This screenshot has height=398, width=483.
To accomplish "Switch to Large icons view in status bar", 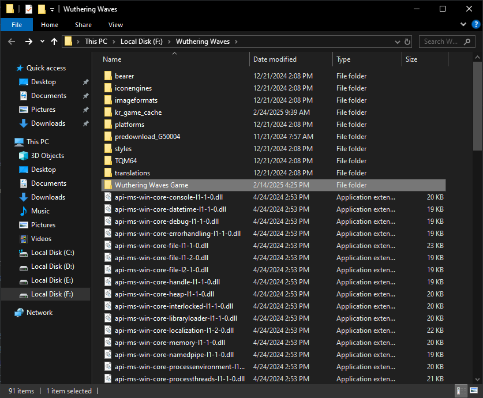I will point(474,391).
